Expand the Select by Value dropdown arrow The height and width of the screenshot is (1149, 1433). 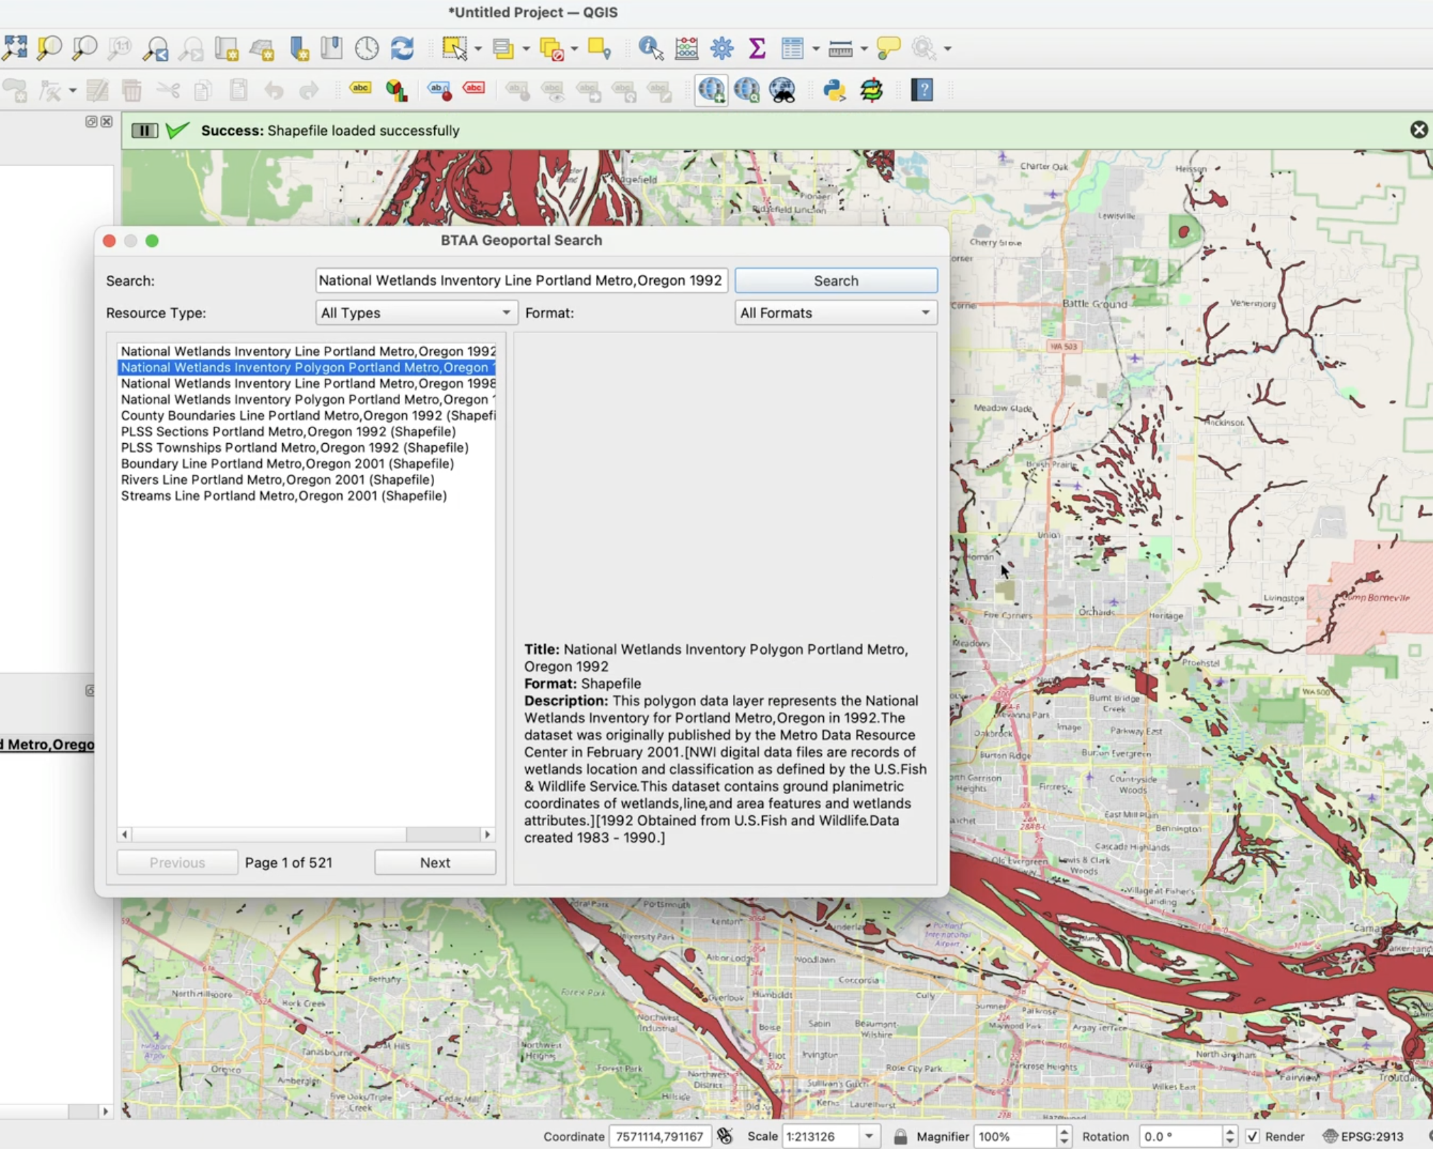(x=526, y=49)
